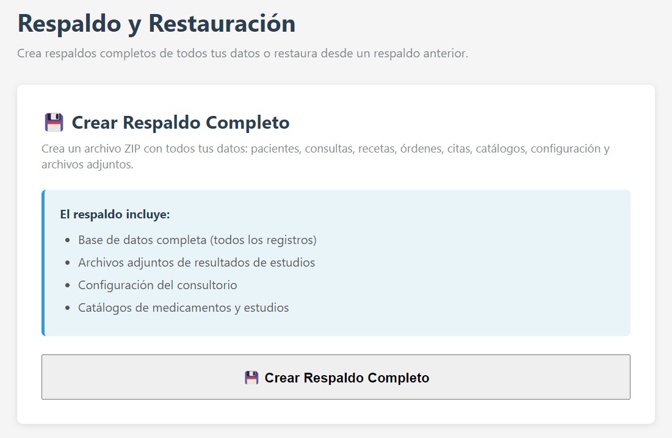Click the bullet marker beside 'Archivos adjuntos'
Viewport: 672px width, 438px height.
(x=68, y=262)
